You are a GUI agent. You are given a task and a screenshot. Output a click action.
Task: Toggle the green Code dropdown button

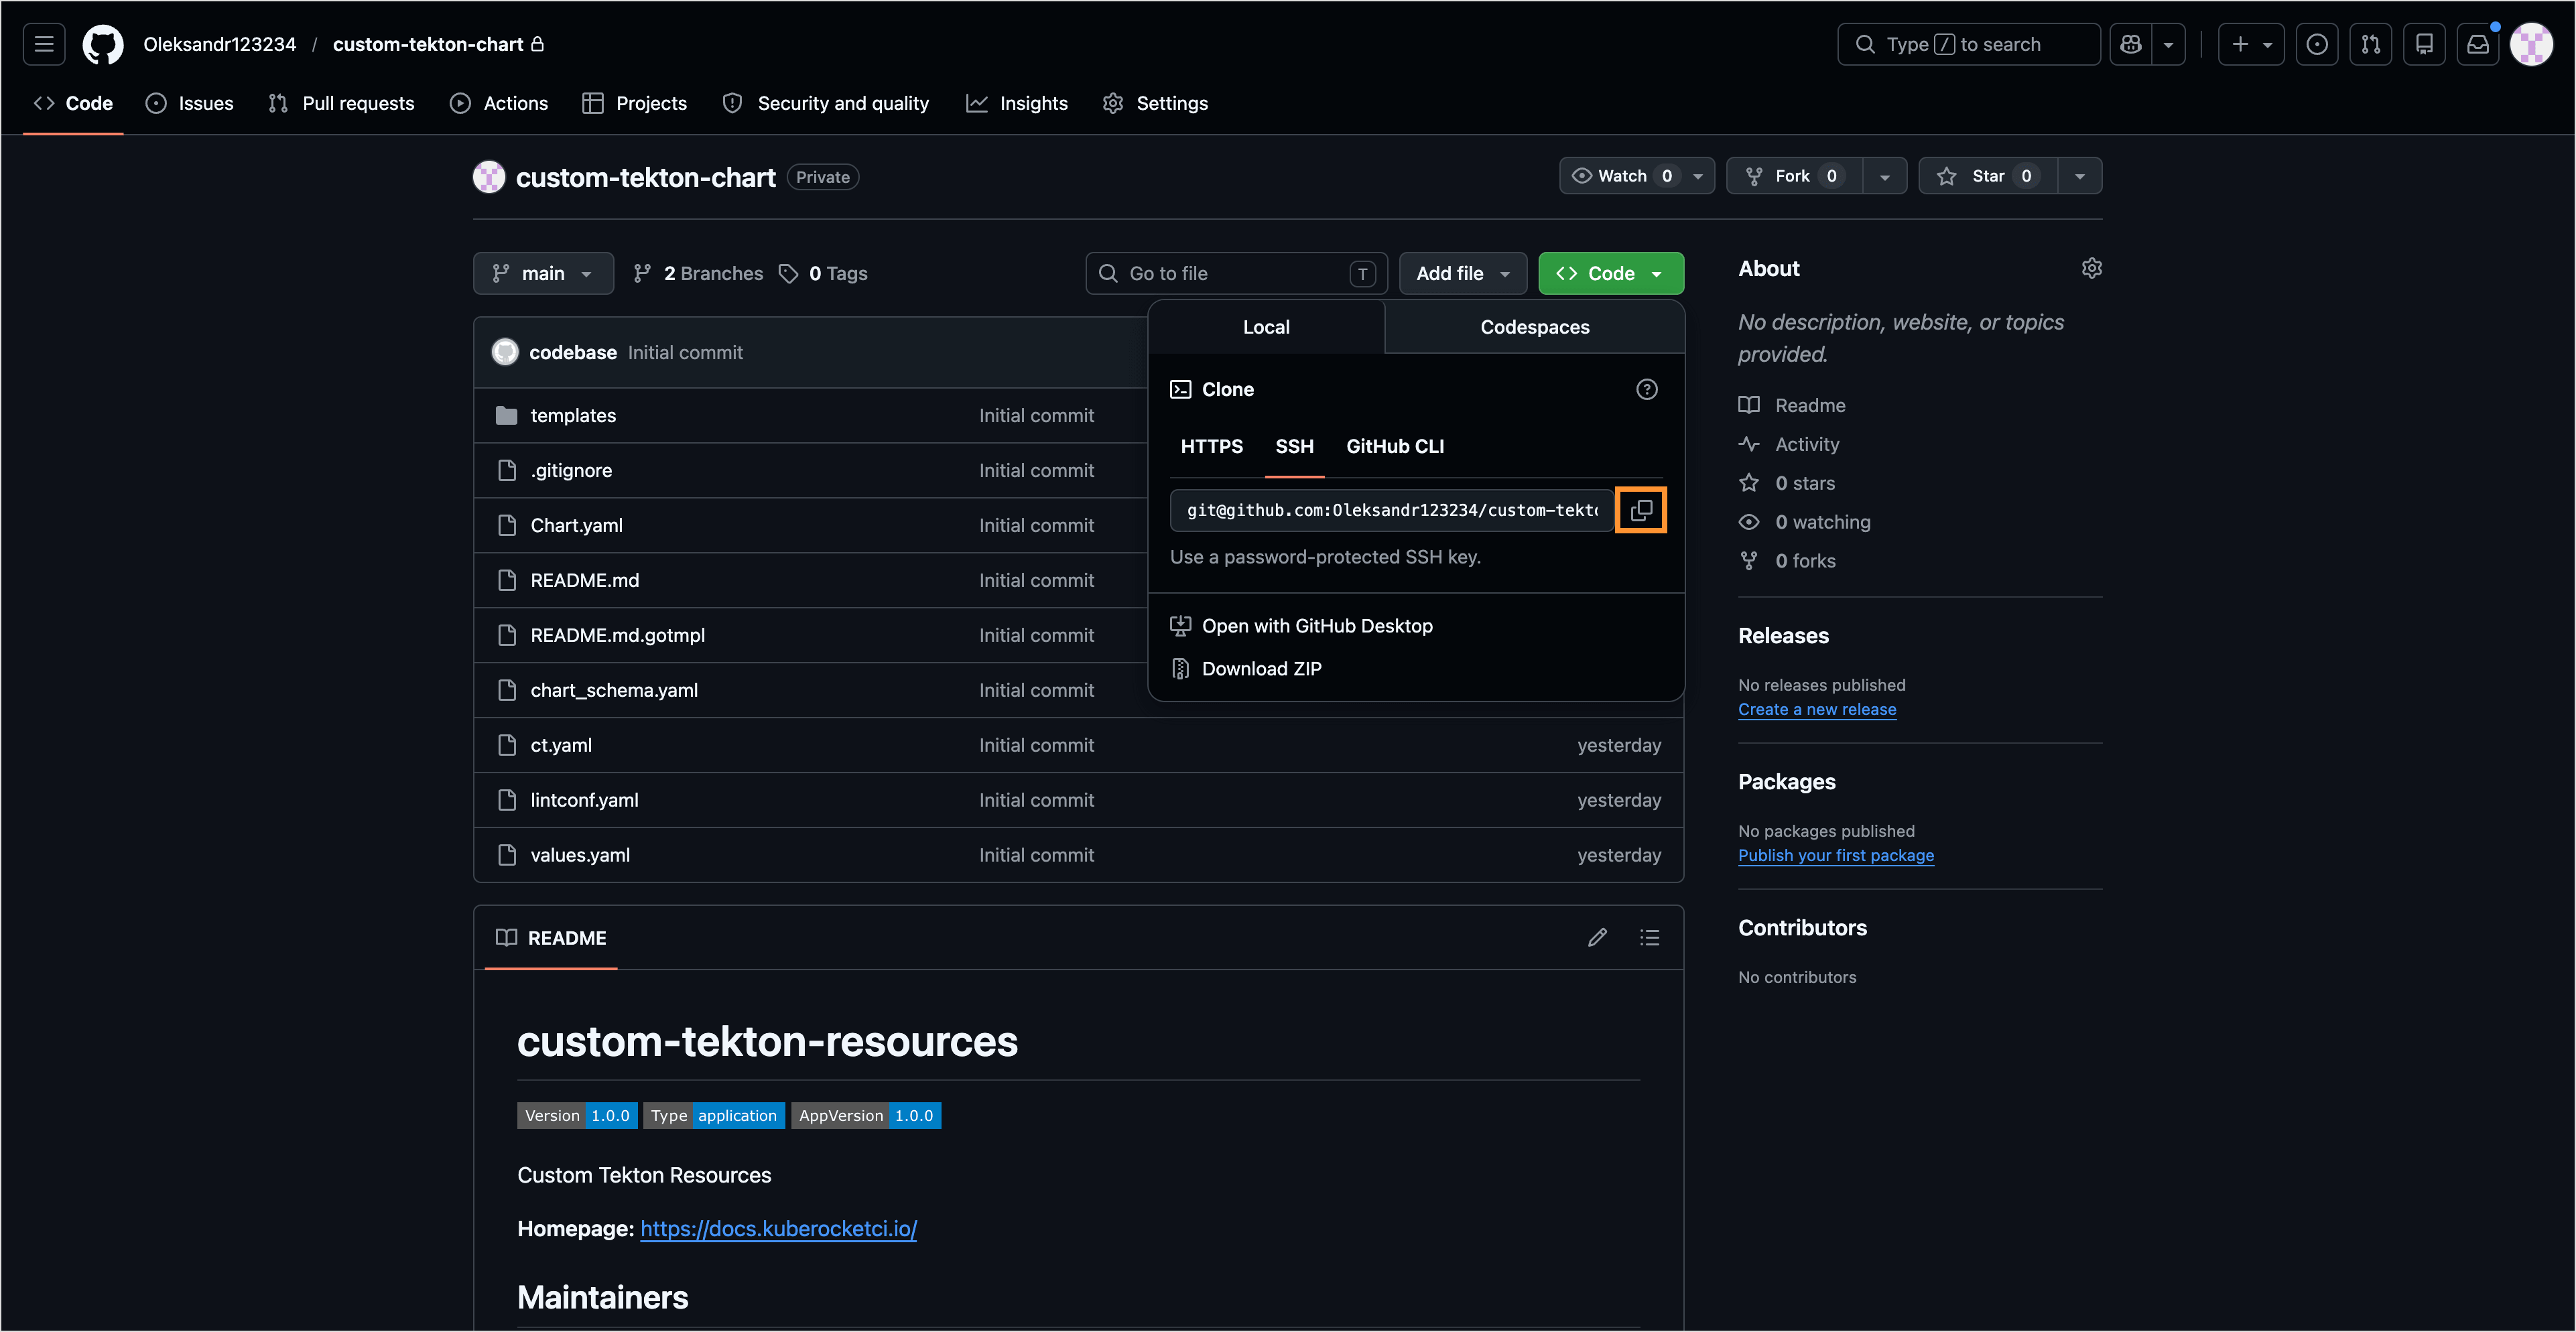click(1611, 273)
